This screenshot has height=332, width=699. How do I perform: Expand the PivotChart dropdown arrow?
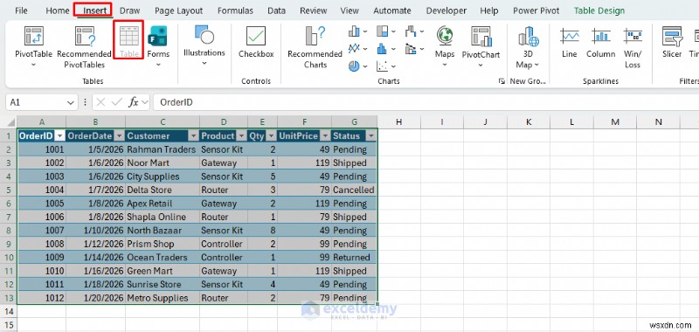pyautogui.click(x=481, y=65)
